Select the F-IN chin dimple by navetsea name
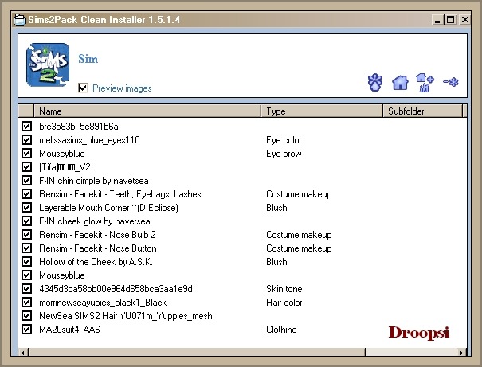The image size is (482, 367). coord(94,181)
